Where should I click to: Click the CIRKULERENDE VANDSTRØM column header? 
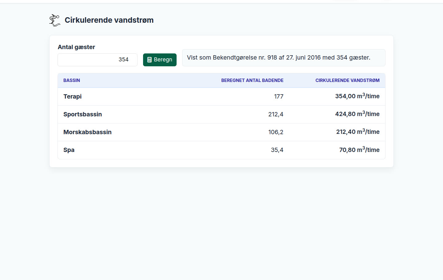[x=347, y=80]
